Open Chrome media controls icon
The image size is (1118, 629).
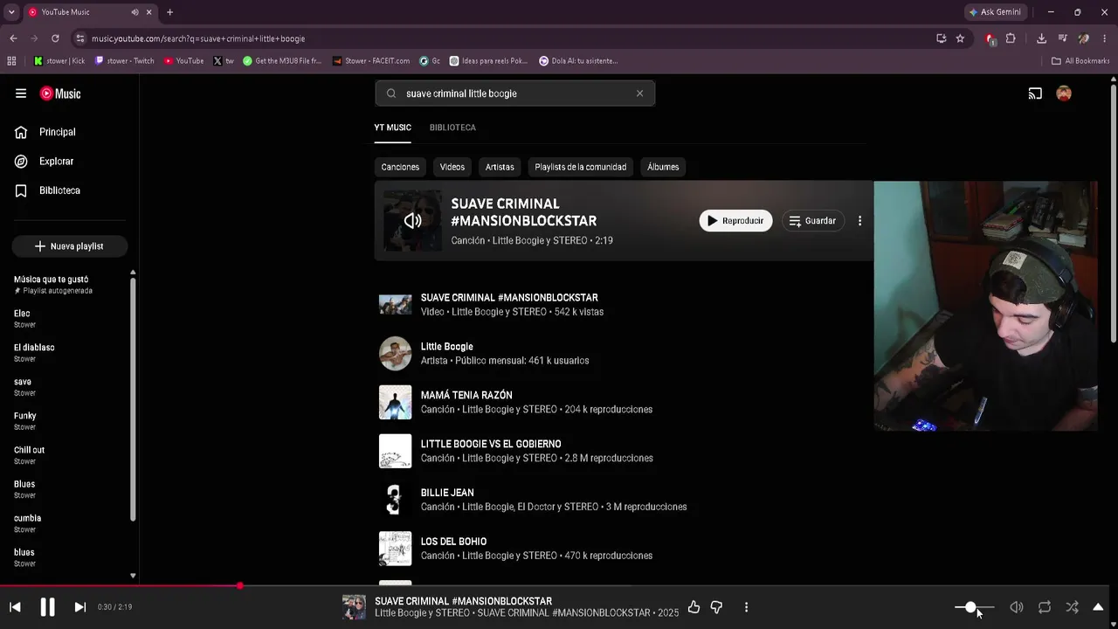[x=1062, y=38]
